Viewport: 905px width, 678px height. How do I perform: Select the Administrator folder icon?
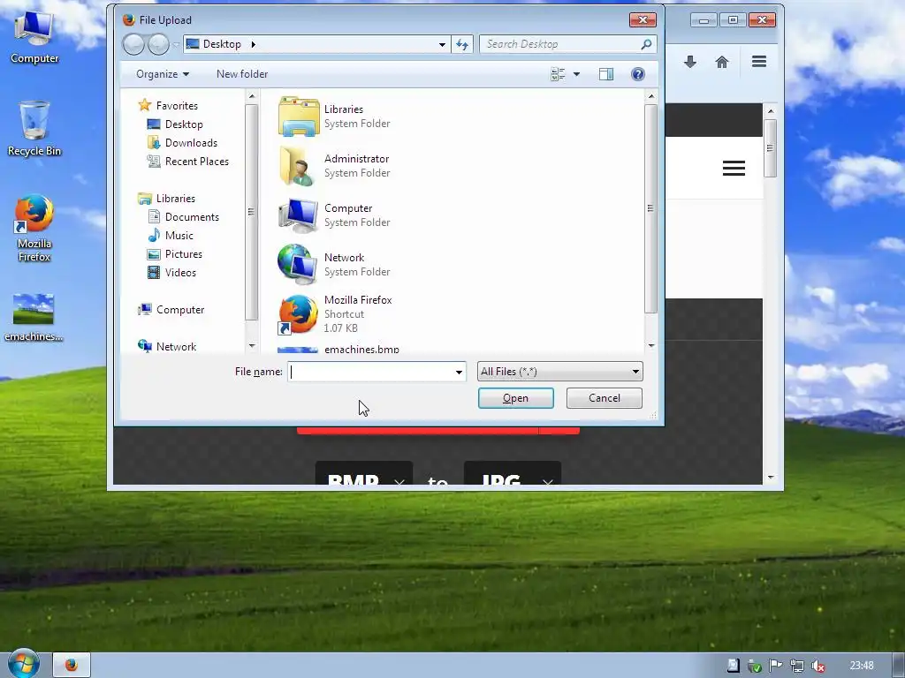(299, 165)
